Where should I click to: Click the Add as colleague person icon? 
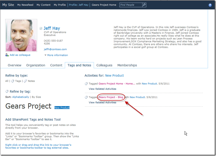pyautogui.click(x=7, y=55)
